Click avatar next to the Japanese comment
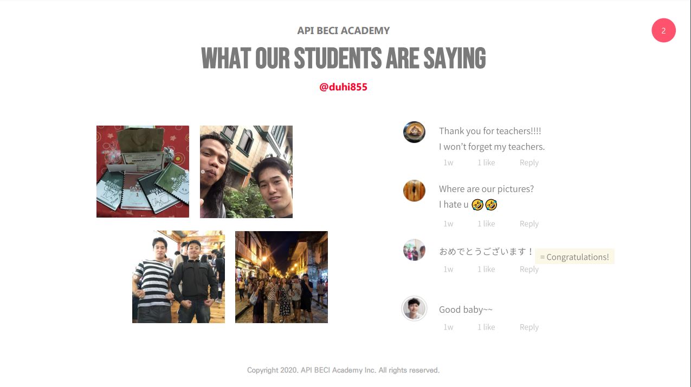 pos(414,250)
